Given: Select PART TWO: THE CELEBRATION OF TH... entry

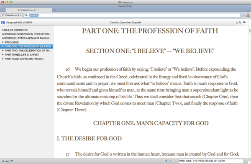Looking at the screenshot, I should click(28, 51).
